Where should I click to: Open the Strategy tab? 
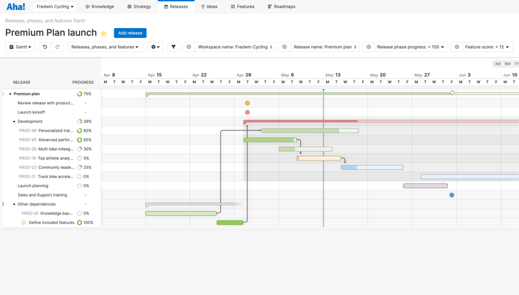[x=139, y=7]
